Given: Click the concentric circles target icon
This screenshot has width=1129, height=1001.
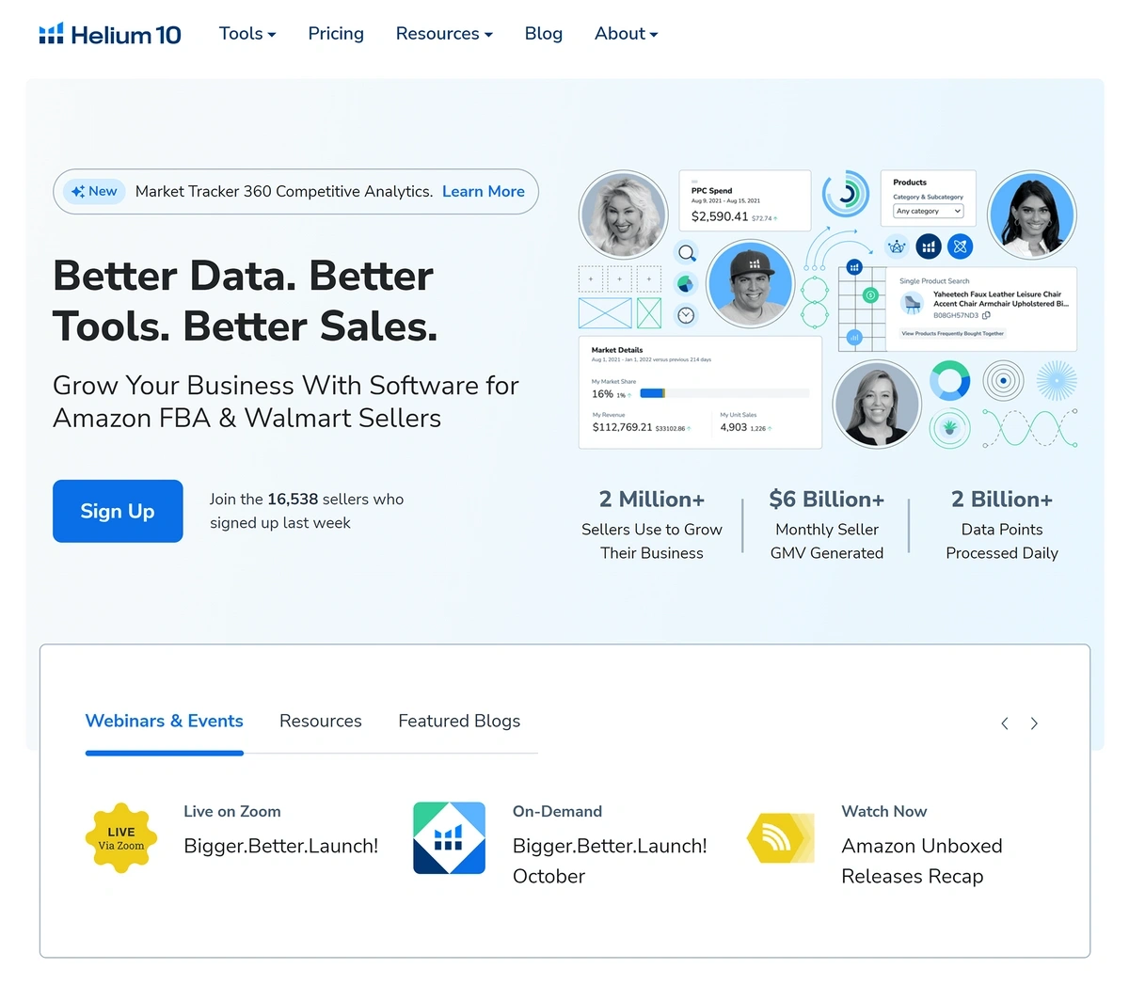Looking at the screenshot, I should pyautogui.click(x=1003, y=381).
